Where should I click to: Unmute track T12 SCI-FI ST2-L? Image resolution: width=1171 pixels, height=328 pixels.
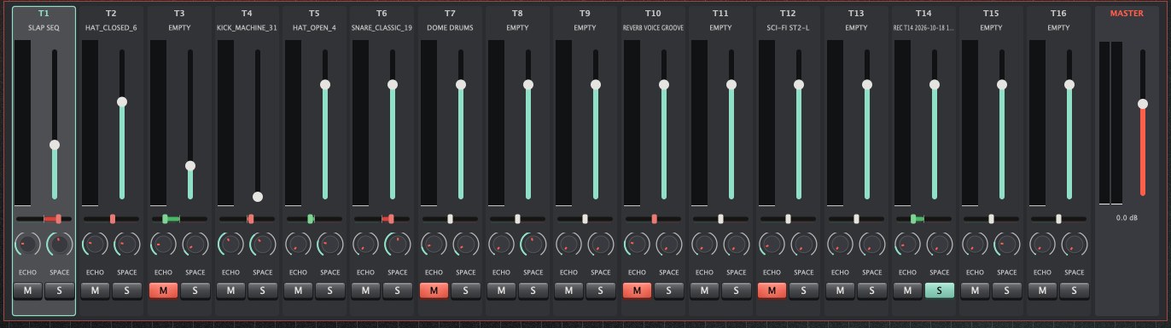click(x=772, y=291)
